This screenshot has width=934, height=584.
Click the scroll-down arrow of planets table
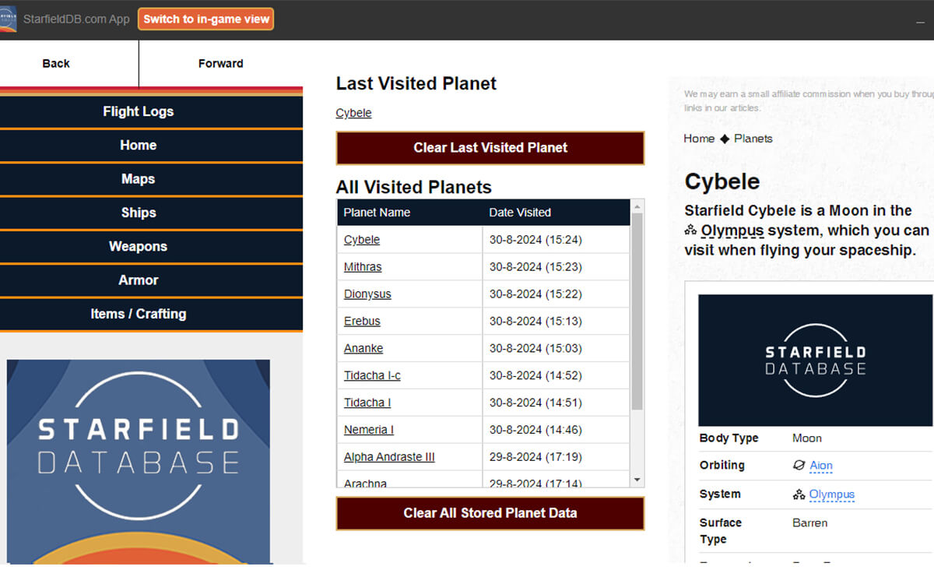(637, 480)
